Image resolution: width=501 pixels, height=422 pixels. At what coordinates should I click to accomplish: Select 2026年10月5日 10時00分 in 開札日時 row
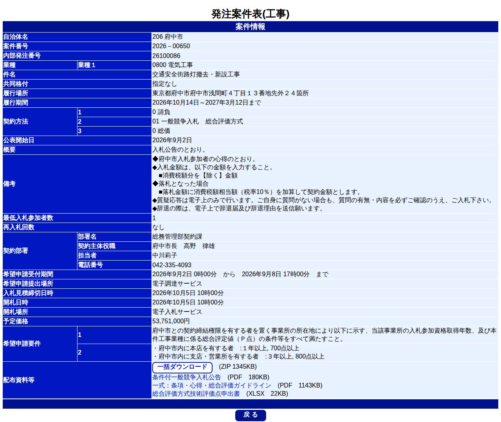pyautogui.click(x=188, y=302)
